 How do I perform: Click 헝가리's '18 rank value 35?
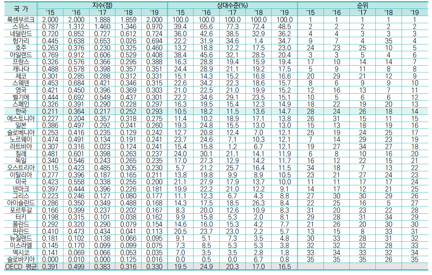pyautogui.click(x=388, y=41)
